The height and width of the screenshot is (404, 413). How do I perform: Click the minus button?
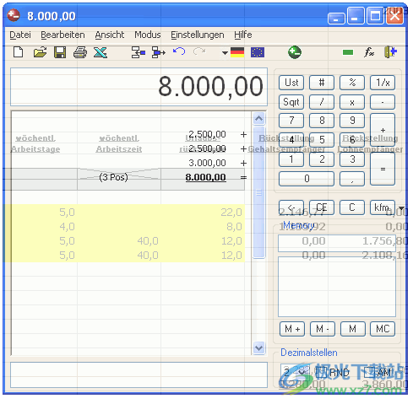tap(383, 102)
